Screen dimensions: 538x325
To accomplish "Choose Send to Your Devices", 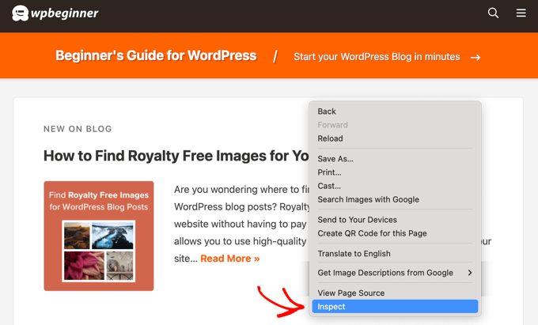I will [395, 220].
